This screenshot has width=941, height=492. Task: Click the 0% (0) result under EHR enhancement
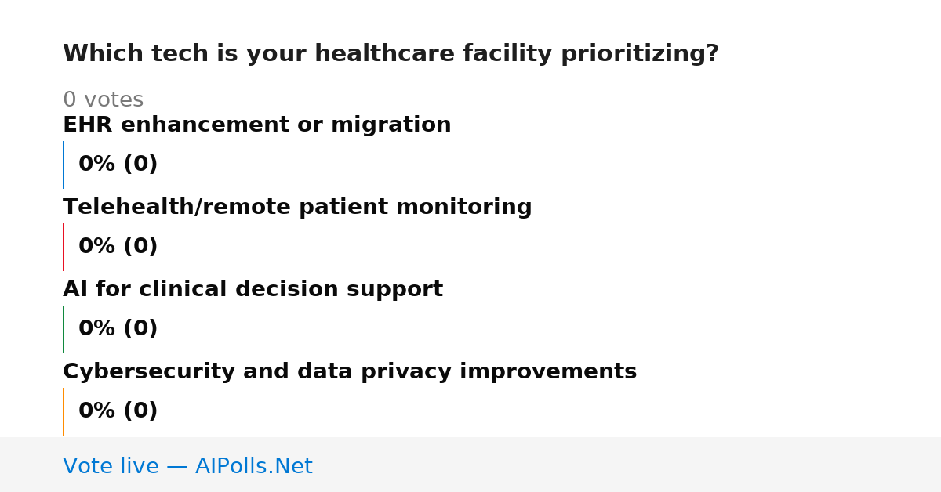[x=118, y=165]
